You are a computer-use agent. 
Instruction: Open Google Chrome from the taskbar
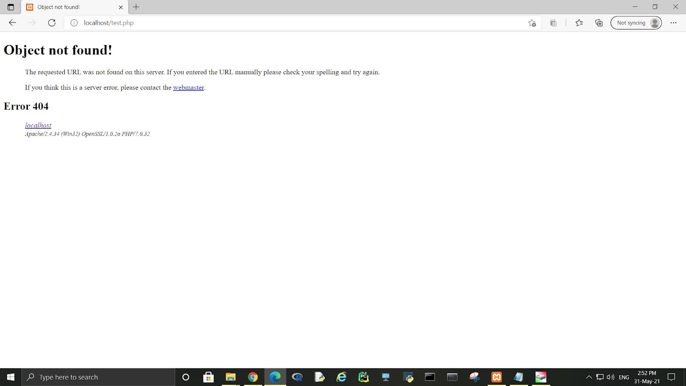[253, 377]
